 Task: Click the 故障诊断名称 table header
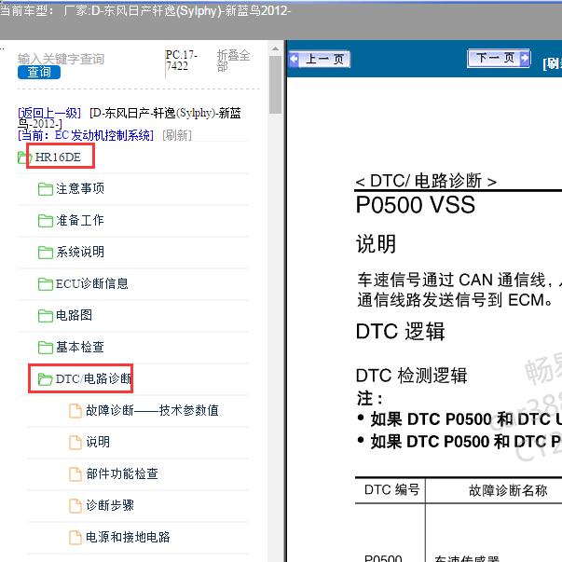pyautogui.click(x=508, y=490)
